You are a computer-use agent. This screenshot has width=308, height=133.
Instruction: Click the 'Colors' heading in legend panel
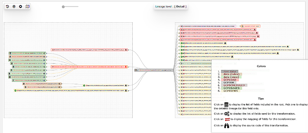pyautogui.click(x=261, y=66)
